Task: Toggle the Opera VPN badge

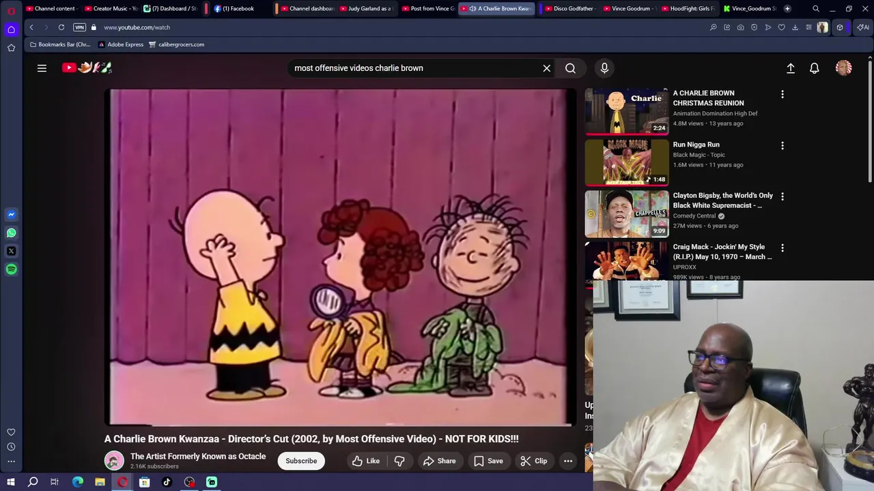Action: point(80,27)
